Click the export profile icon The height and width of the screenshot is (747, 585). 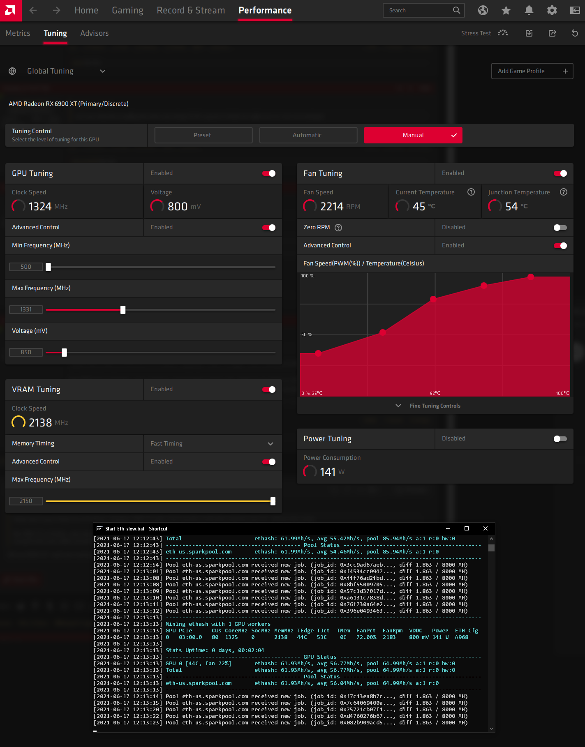point(552,33)
